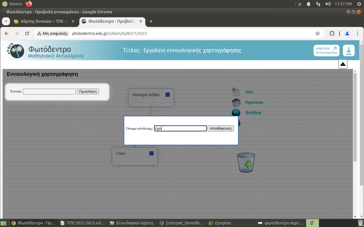Click the Βοήθεια help question icon

[x=236, y=113]
